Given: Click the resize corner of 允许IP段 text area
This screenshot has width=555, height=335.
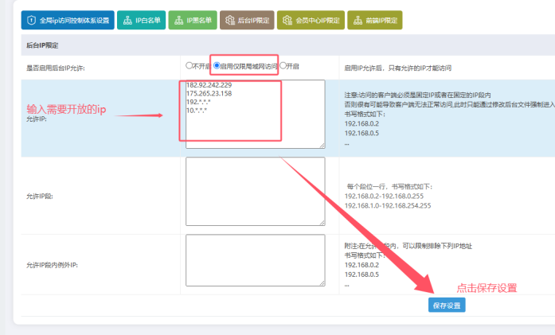Looking at the screenshot, I should (x=322, y=223).
